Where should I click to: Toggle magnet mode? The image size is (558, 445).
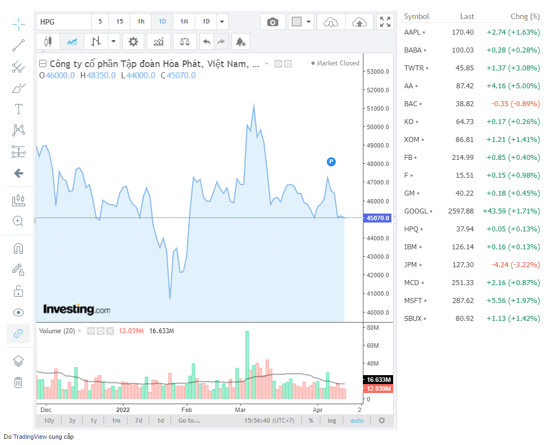tap(18, 249)
